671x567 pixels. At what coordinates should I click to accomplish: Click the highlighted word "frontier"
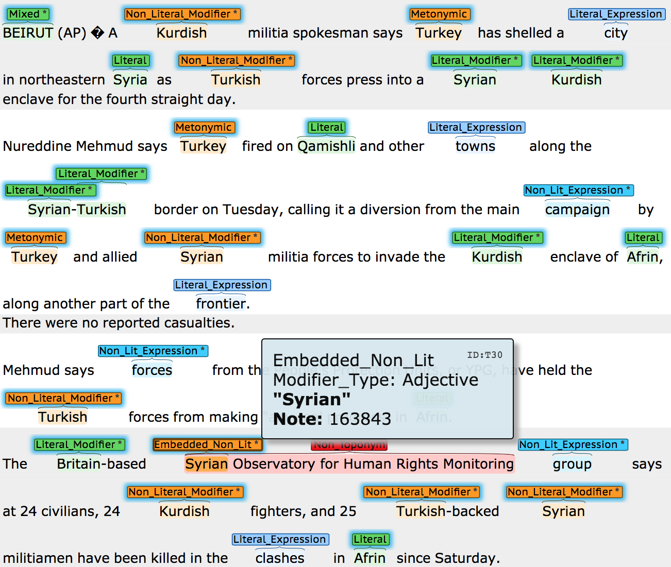click(x=221, y=304)
